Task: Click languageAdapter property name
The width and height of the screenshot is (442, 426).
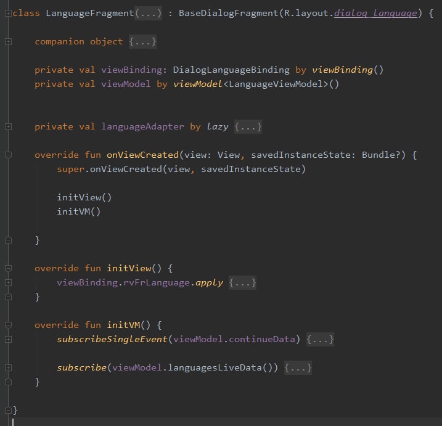Action: (142, 127)
